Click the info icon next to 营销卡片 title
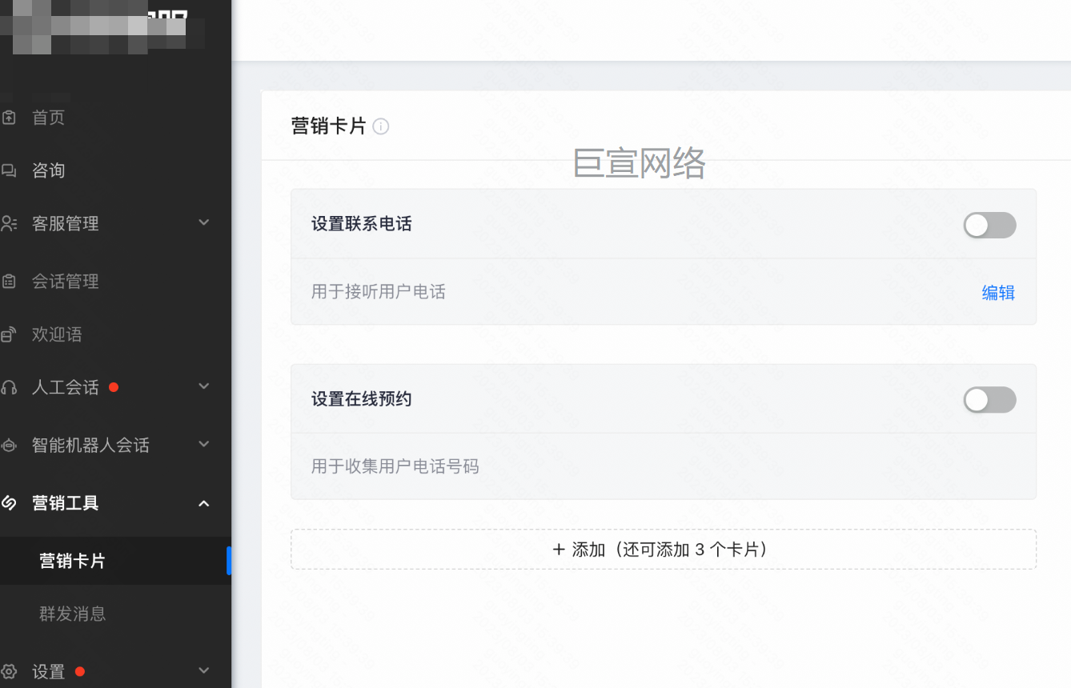The width and height of the screenshot is (1071, 688). (x=381, y=126)
